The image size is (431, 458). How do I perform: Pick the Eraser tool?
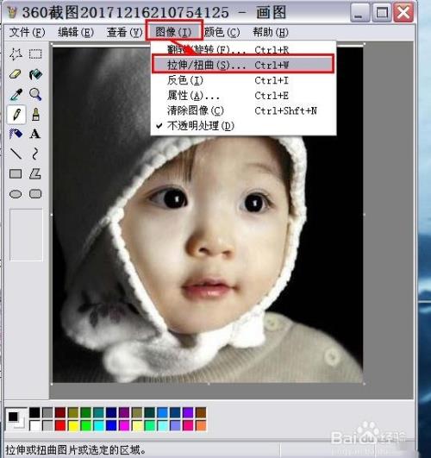(x=16, y=74)
